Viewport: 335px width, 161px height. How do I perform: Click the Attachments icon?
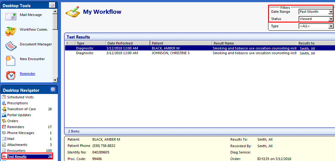pyautogui.click(x=4, y=145)
